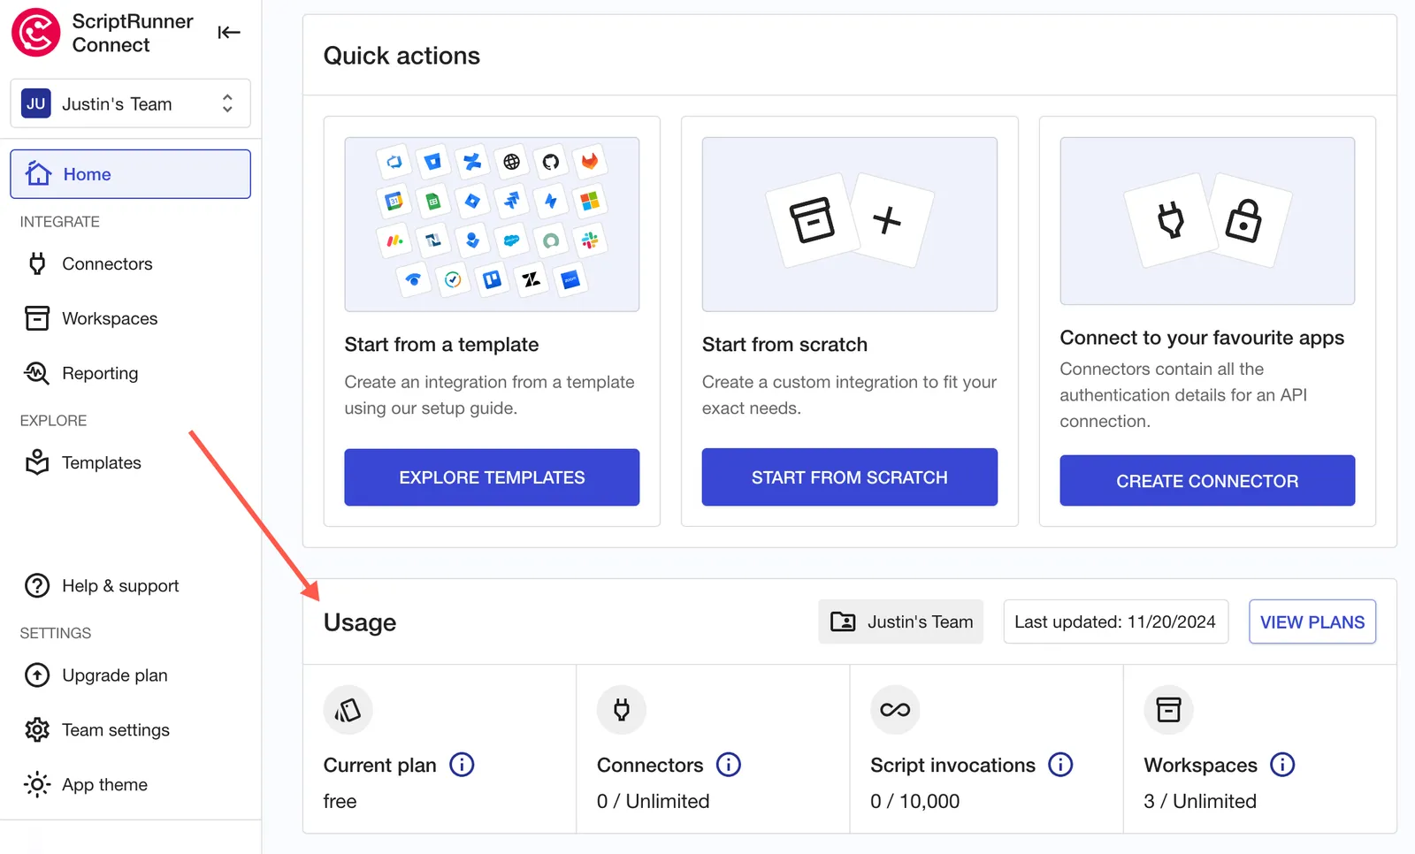Click the GitLab fox icon in template grid
The width and height of the screenshot is (1415, 854).
click(x=590, y=161)
